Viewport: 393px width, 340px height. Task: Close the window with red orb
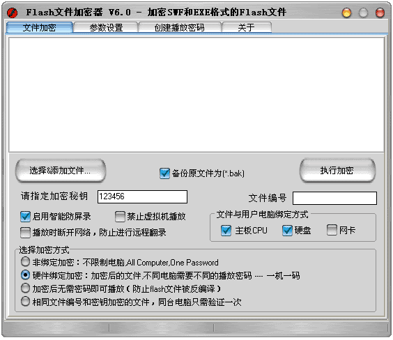click(380, 13)
